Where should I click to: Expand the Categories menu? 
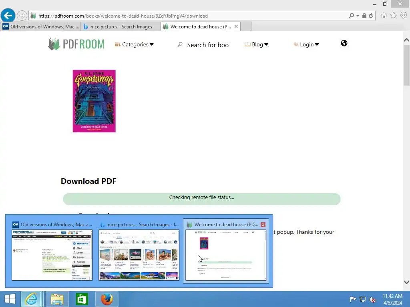click(x=135, y=45)
